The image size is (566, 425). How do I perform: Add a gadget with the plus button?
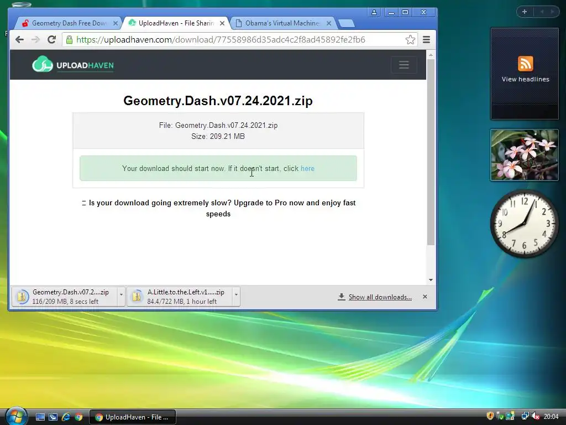click(525, 12)
